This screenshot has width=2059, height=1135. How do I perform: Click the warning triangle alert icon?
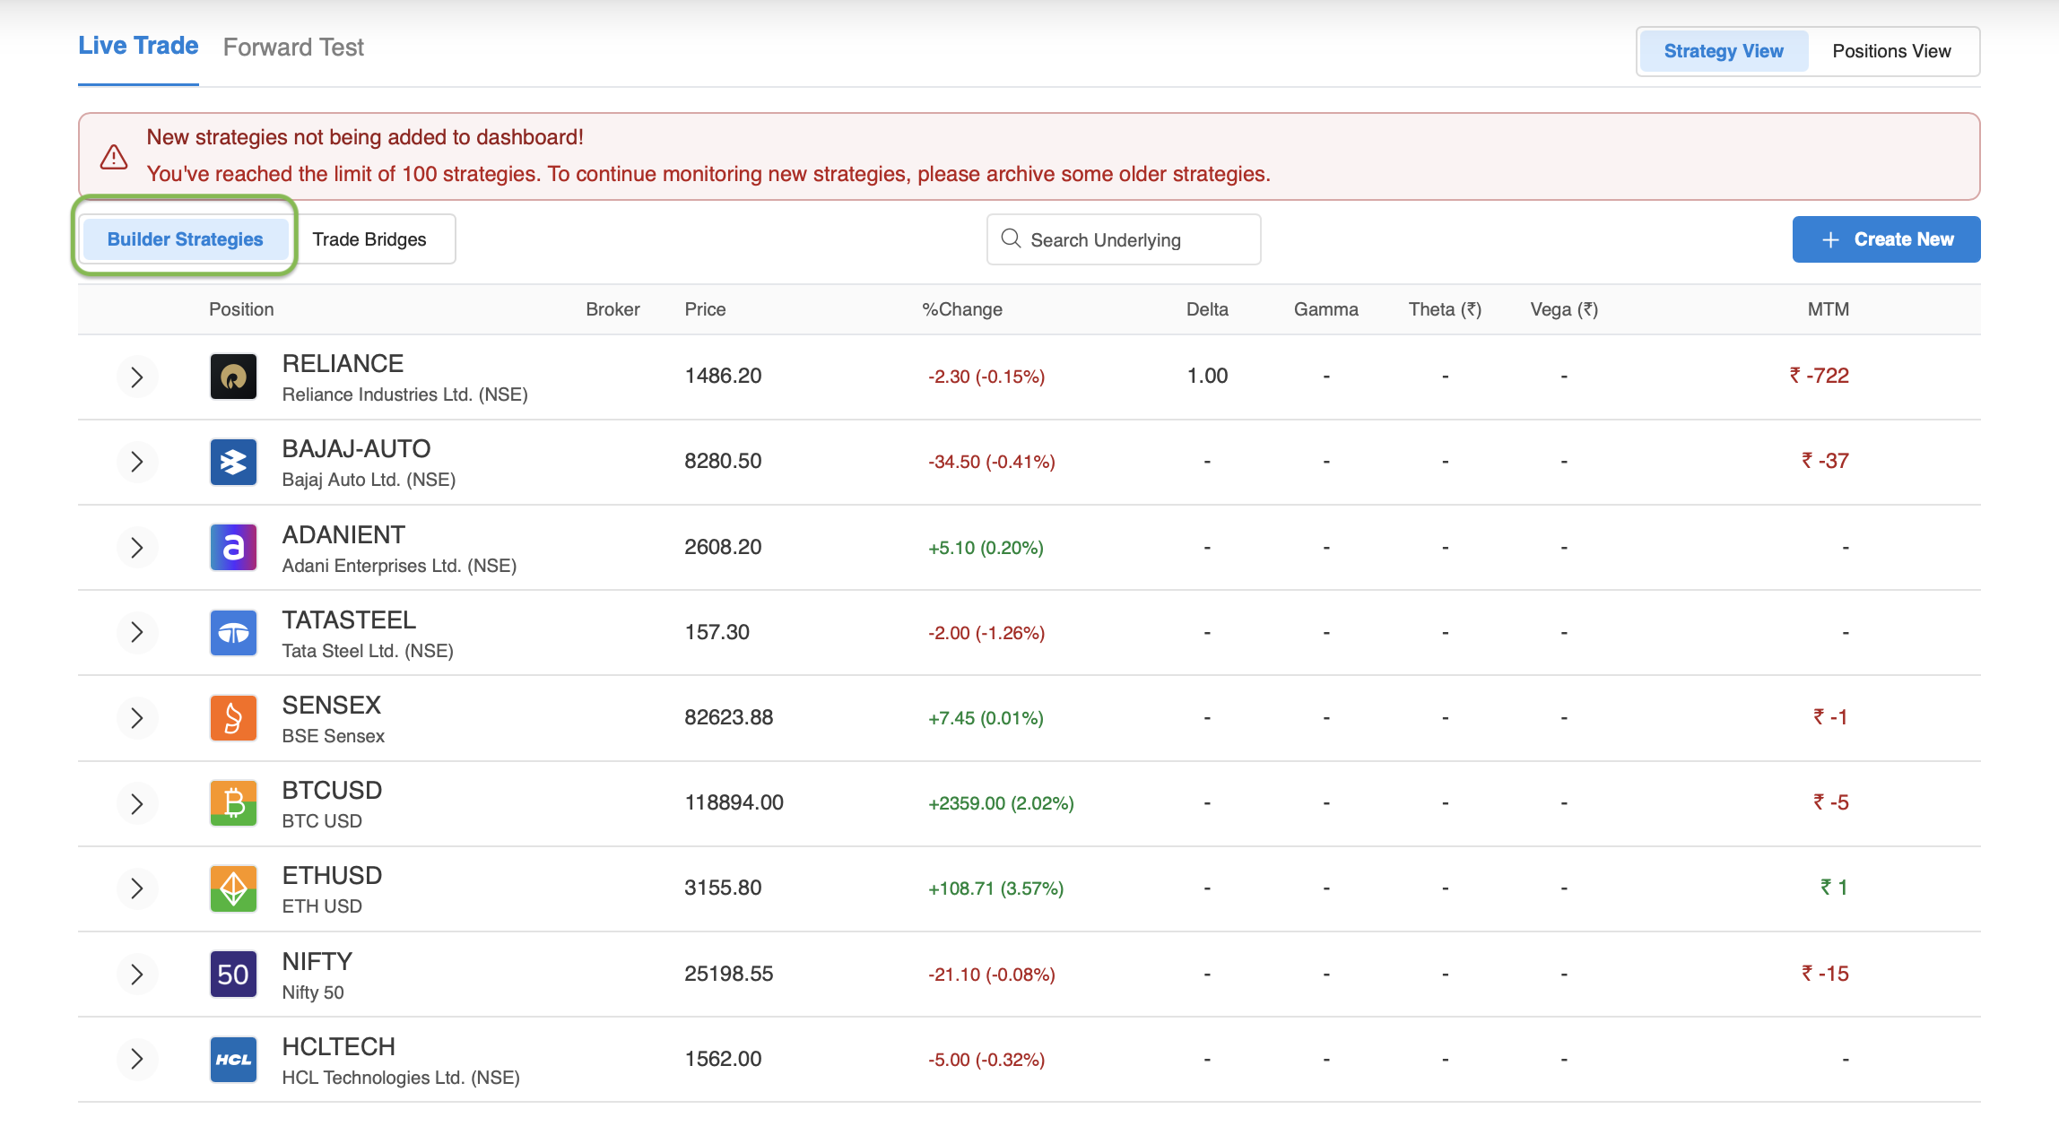click(x=114, y=157)
